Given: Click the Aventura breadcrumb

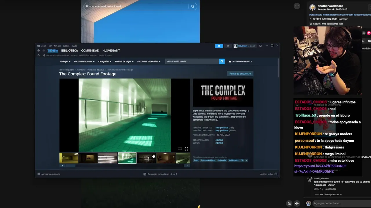Looking at the screenshot, I should pyautogui.click(x=81, y=70).
